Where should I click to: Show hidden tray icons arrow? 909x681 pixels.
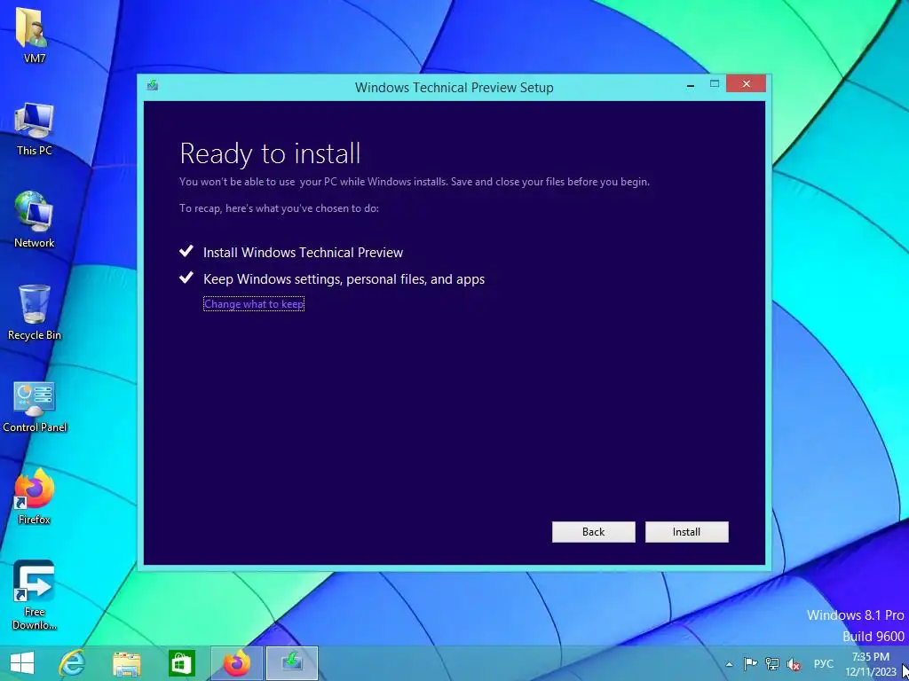click(729, 665)
